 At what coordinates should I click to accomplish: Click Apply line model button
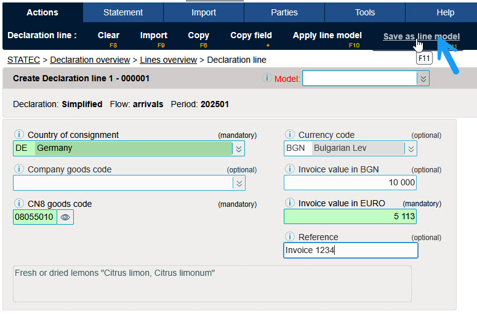point(327,36)
